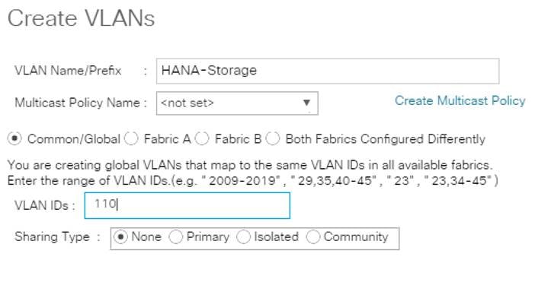Click the VLAN Name/Prefix field containing HANA-Storage
The image size is (535, 298).
[328, 71]
